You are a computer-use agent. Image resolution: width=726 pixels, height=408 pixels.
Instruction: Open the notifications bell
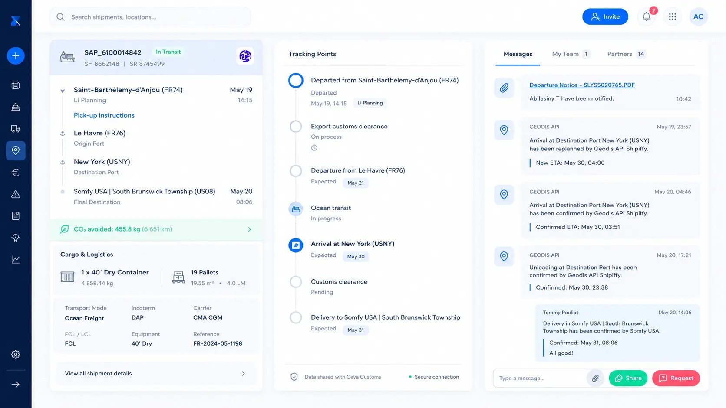point(647,16)
